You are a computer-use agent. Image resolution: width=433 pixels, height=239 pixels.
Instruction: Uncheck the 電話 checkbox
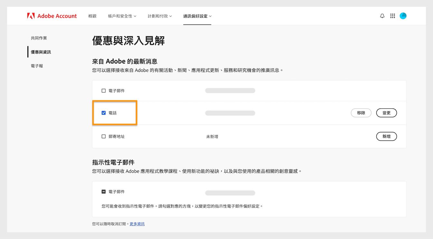click(103, 113)
